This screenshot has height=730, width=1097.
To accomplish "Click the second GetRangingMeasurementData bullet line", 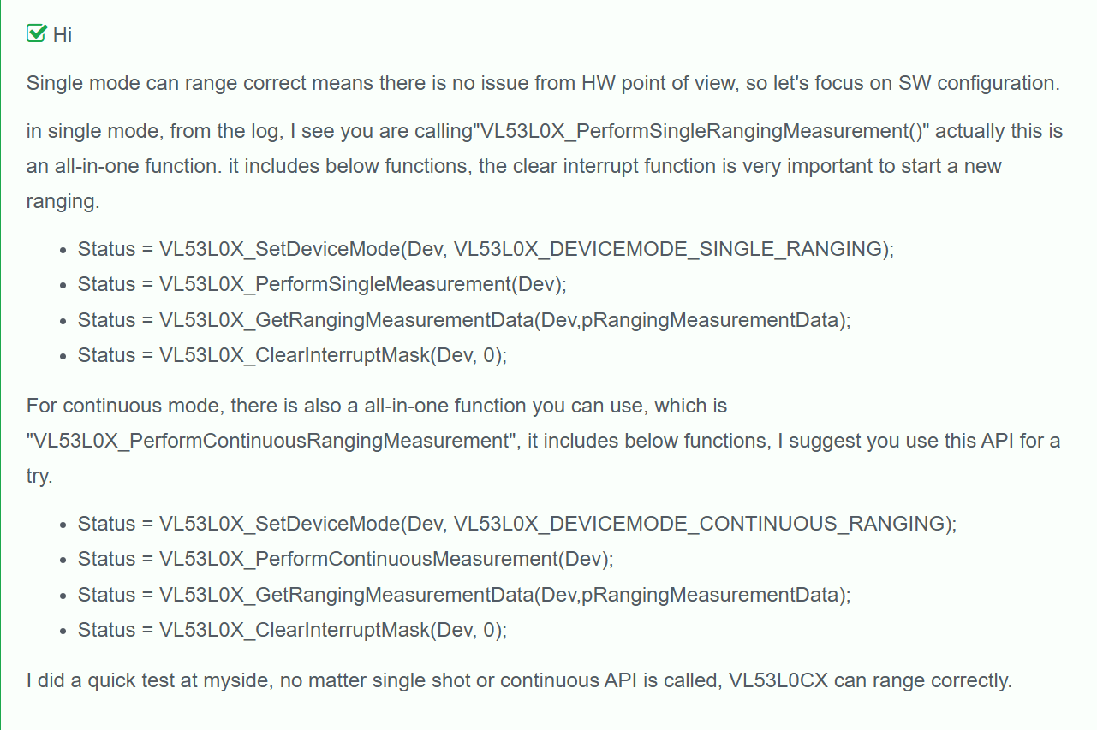I will [464, 595].
